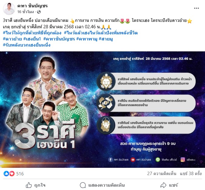Click the red heart reaction icon
The image size is (205, 190).
tap(12, 174)
